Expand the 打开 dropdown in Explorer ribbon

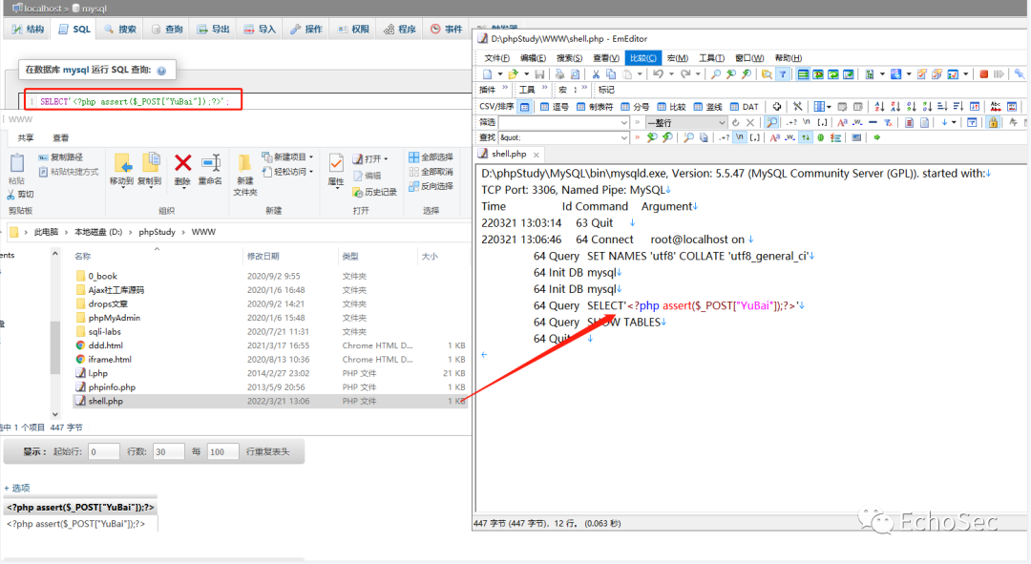coord(386,158)
